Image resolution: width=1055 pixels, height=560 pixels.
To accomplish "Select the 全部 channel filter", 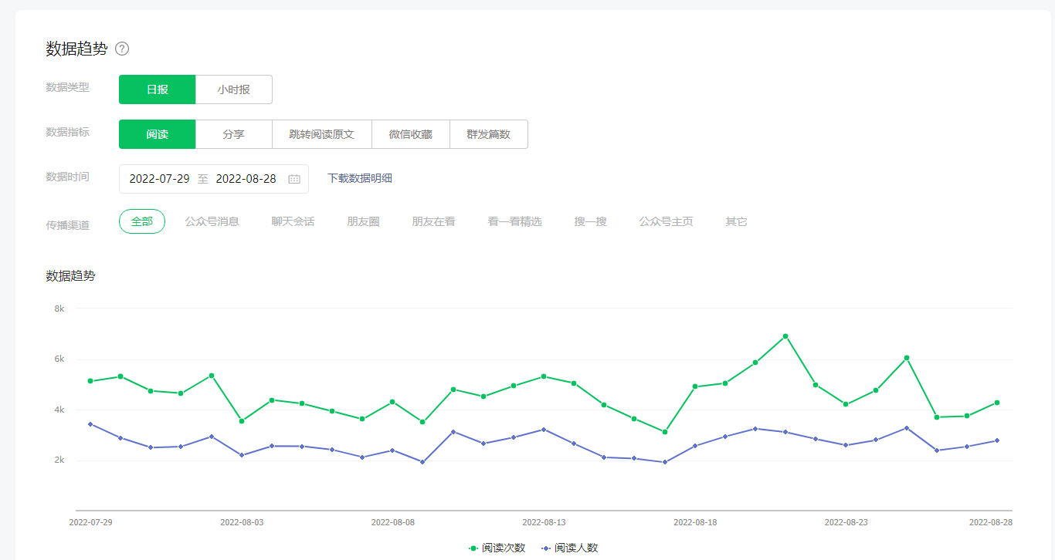I will click(142, 221).
